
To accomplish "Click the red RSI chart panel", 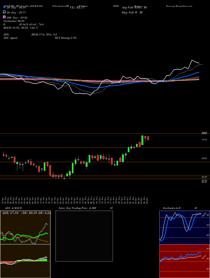I will [184, 261].
